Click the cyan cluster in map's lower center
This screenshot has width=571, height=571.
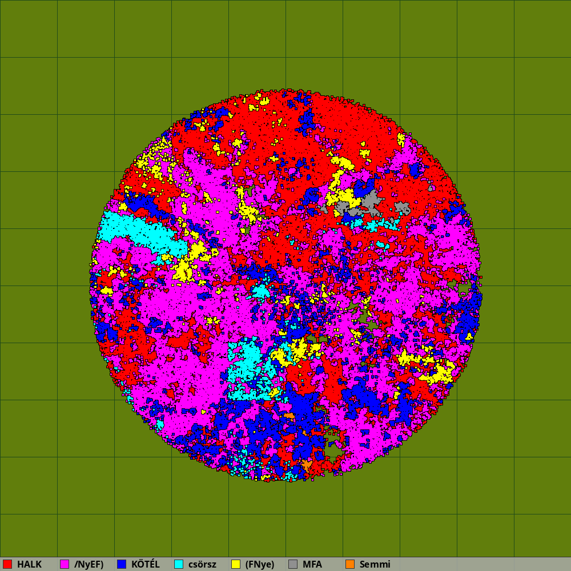[x=248, y=365]
